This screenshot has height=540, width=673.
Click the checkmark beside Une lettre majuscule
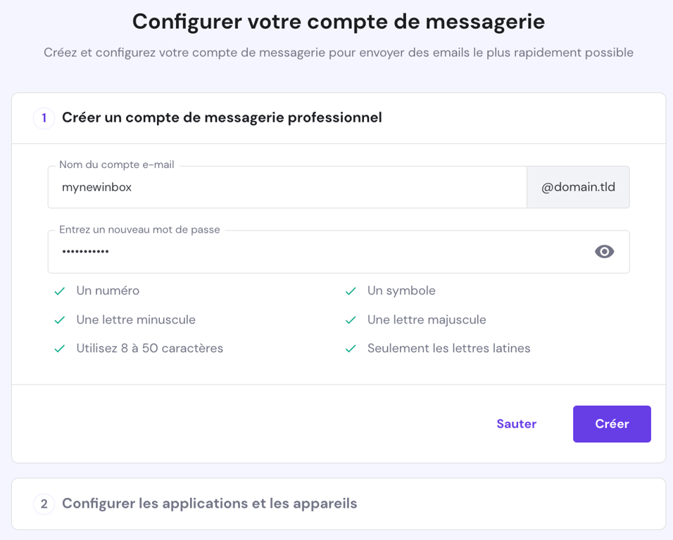click(351, 319)
